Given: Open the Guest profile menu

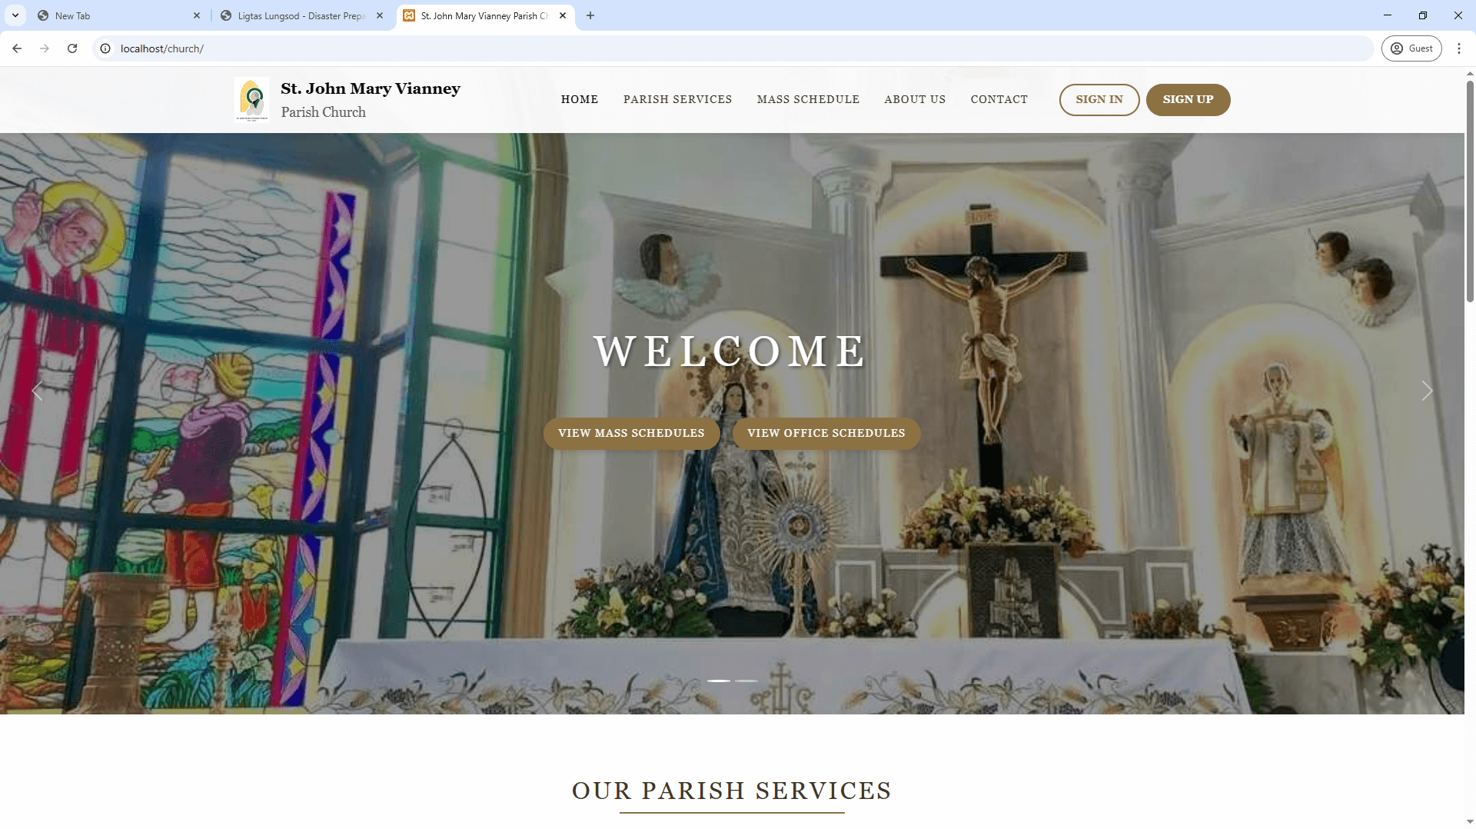Looking at the screenshot, I should click(x=1411, y=48).
